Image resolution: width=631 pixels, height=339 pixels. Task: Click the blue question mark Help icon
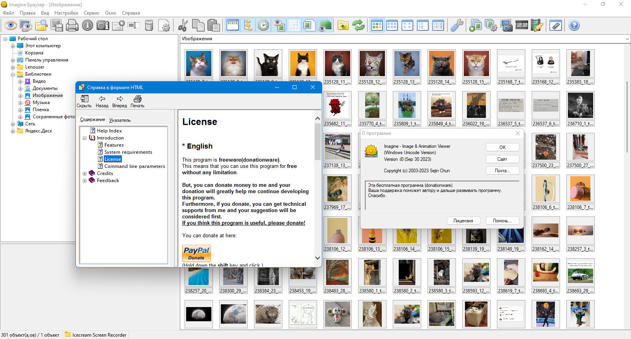[574, 26]
